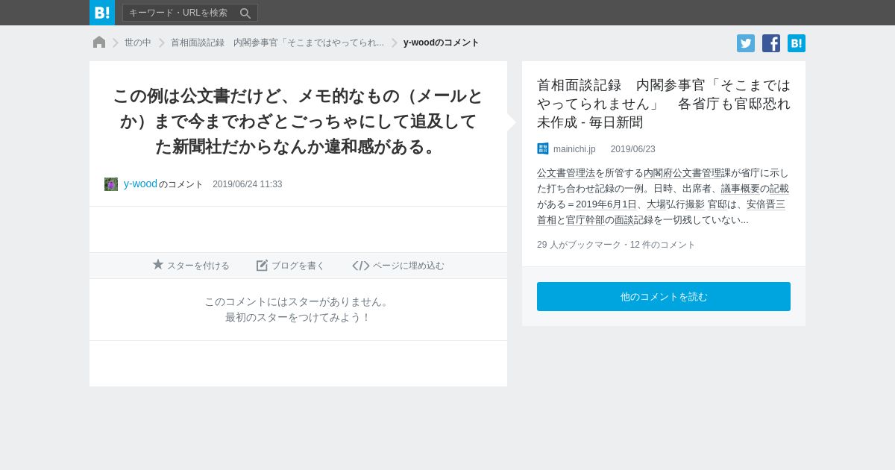Click y-woodのコメント breadcrumb text
895x470 pixels.
pyautogui.click(x=442, y=43)
